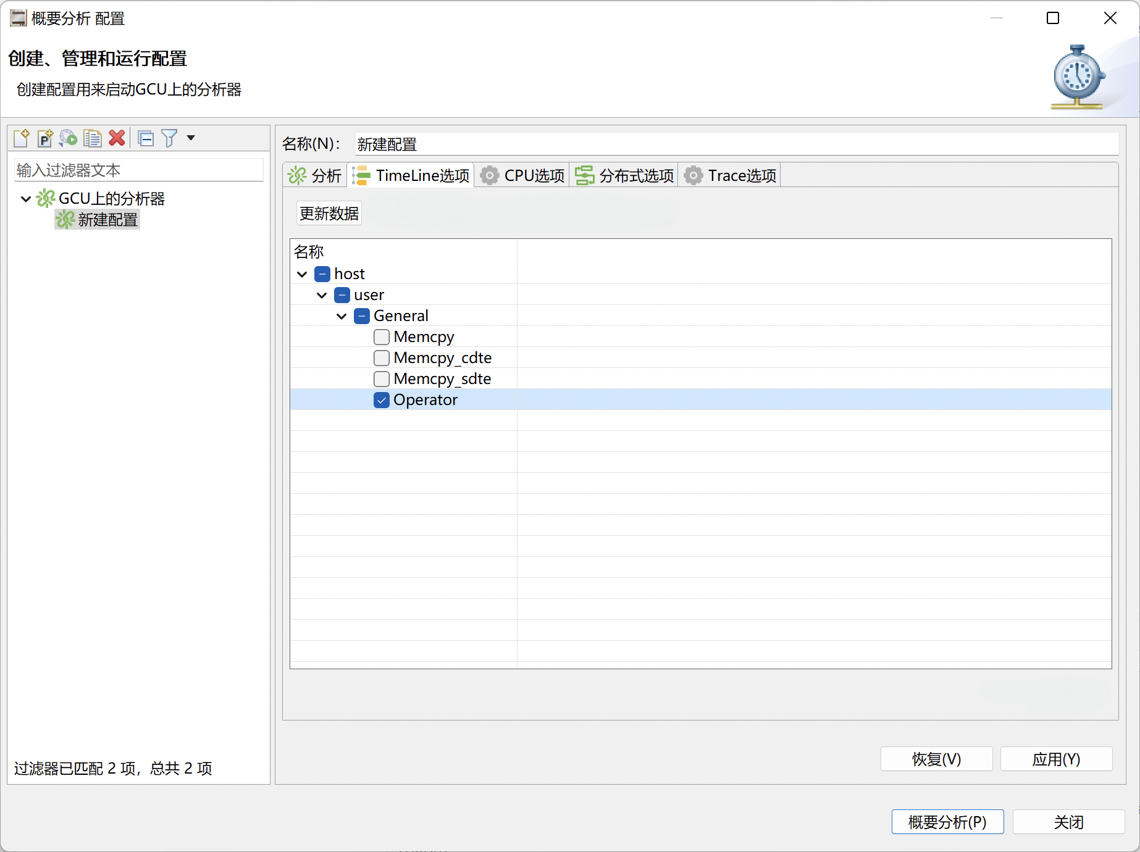
Task: Click the 关闭 button
Action: [1068, 822]
